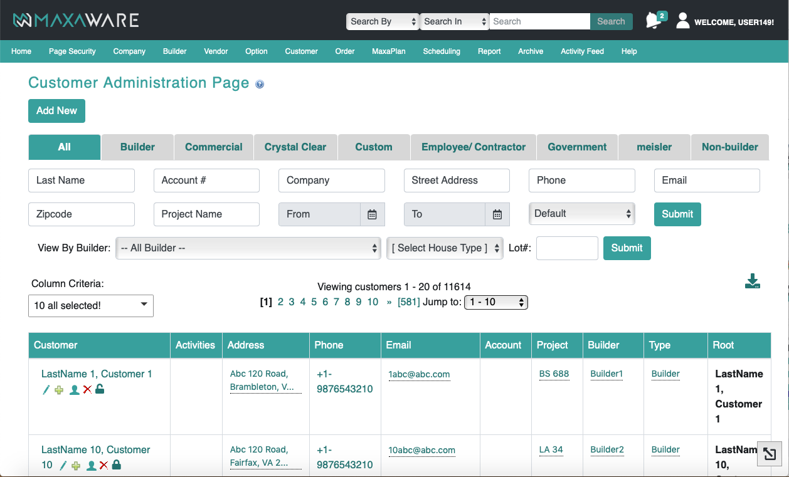The height and width of the screenshot is (477, 789).
Task: Click the help icon beside the page title
Action: pyautogui.click(x=260, y=84)
